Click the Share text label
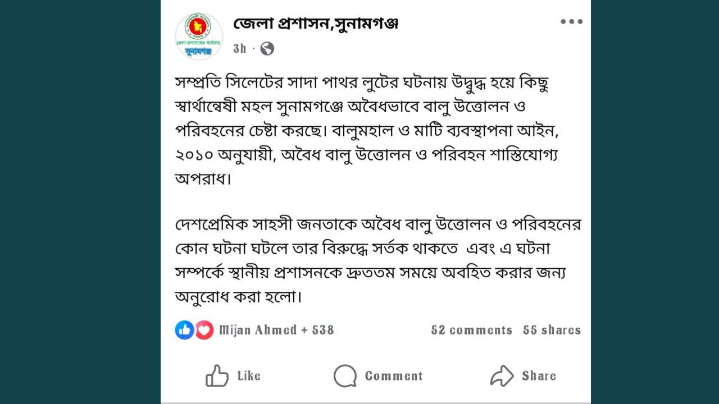The image size is (719, 404). (539, 376)
